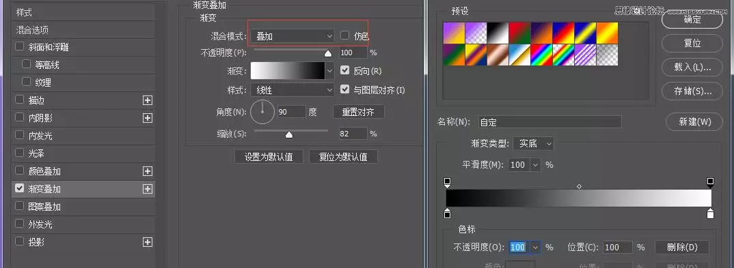
Task: Click the enabled 删除(D) button
Action: tap(682, 247)
